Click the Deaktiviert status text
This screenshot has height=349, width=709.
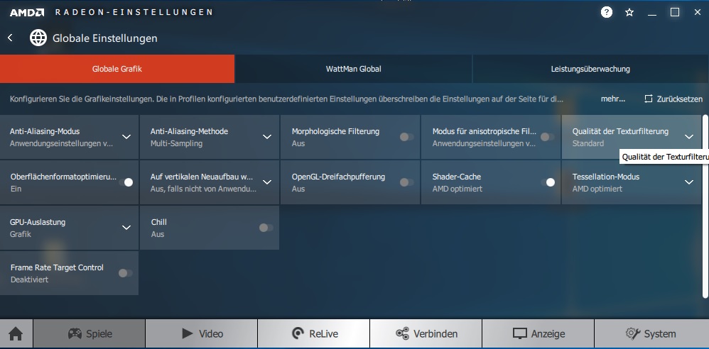[29, 279]
